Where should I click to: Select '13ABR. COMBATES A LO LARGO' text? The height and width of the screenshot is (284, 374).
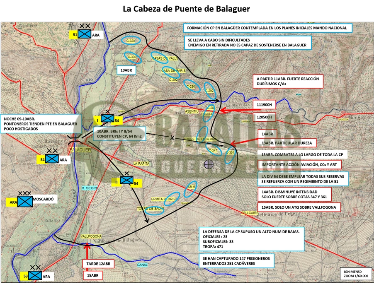(x=302, y=155)
